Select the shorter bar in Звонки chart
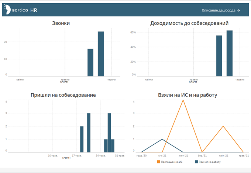 pos(90,62)
